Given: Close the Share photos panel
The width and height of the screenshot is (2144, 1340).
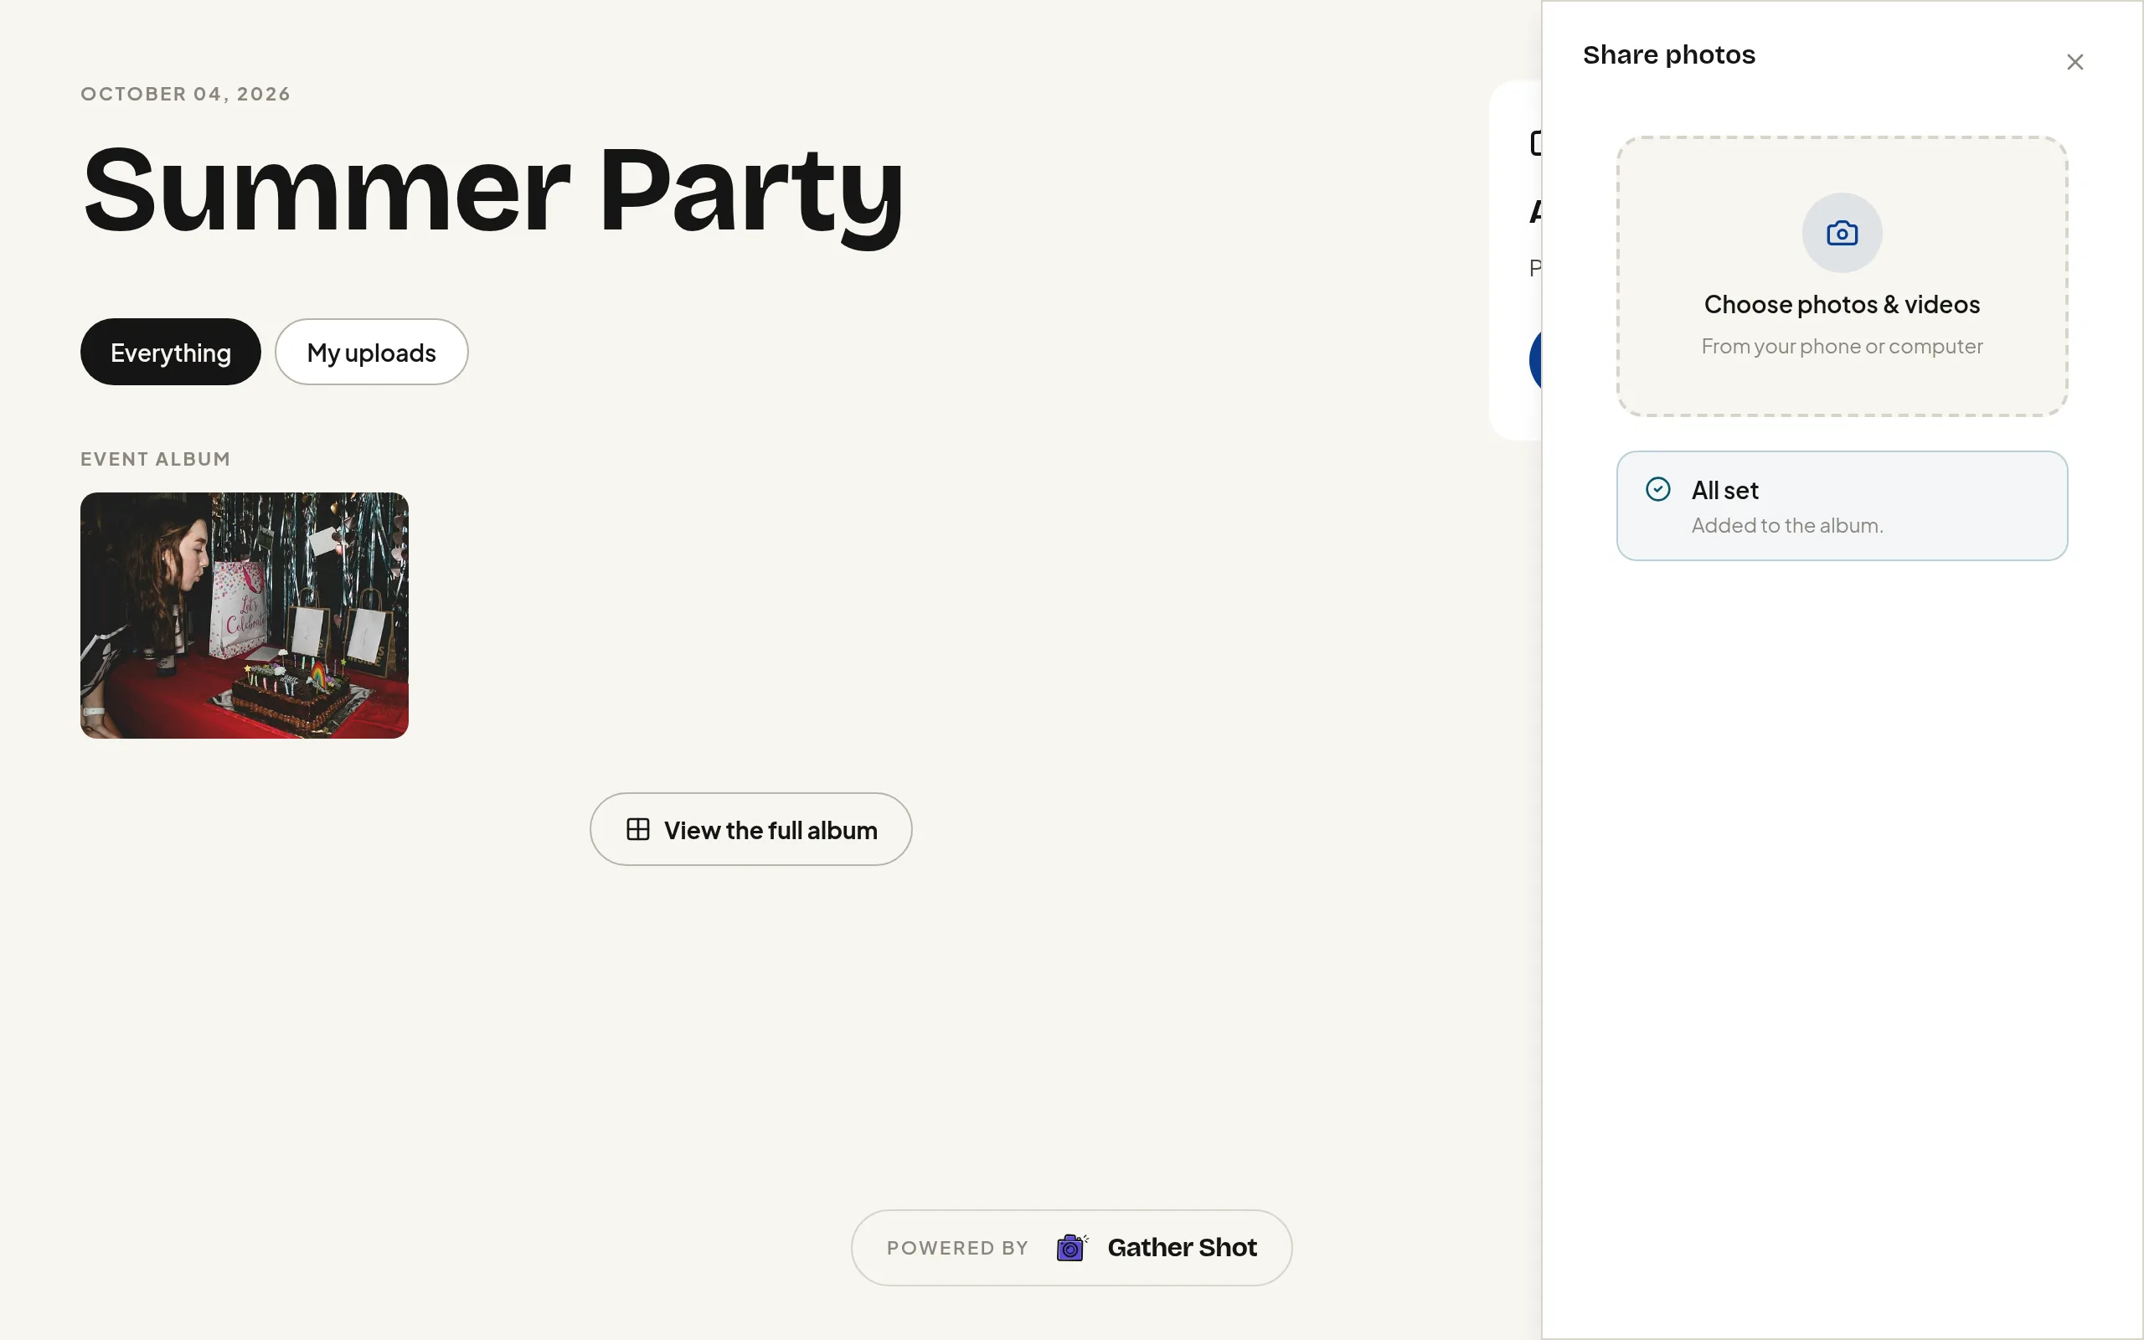Looking at the screenshot, I should (2074, 62).
